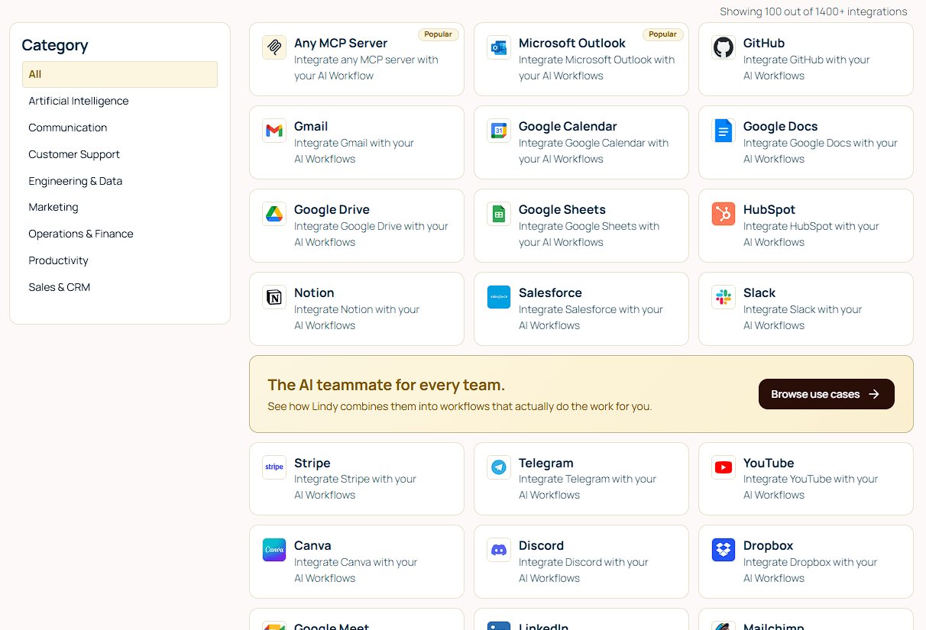Click the Stripe logo icon
This screenshot has width=926, height=630.
[x=274, y=467]
